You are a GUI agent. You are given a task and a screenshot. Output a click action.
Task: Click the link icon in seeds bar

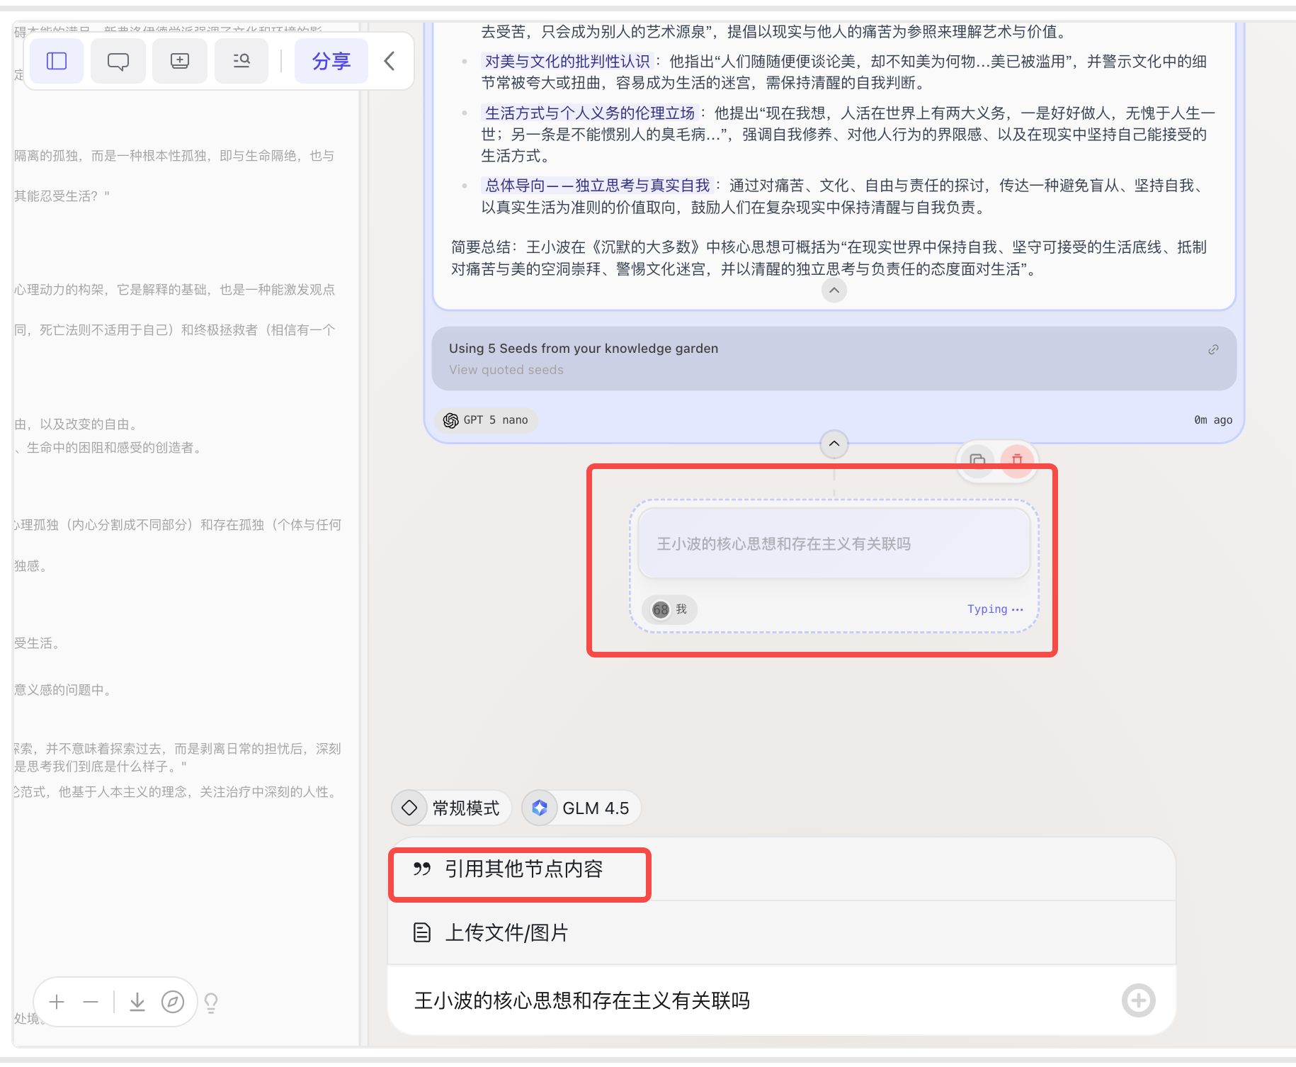click(x=1213, y=349)
